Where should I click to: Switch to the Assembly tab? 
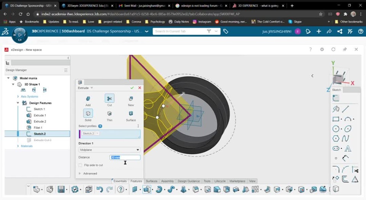(167, 181)
